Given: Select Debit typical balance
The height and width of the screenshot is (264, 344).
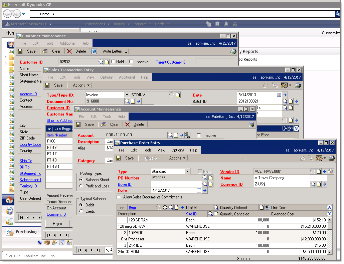Looking at the screenshot, I should tap(81, 205).
